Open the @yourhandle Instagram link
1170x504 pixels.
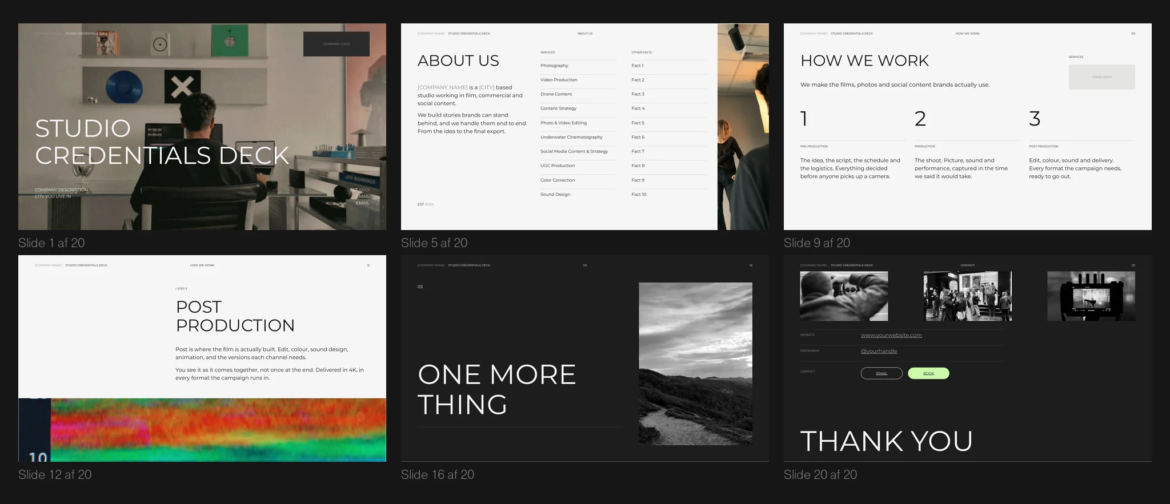[879, 351]
